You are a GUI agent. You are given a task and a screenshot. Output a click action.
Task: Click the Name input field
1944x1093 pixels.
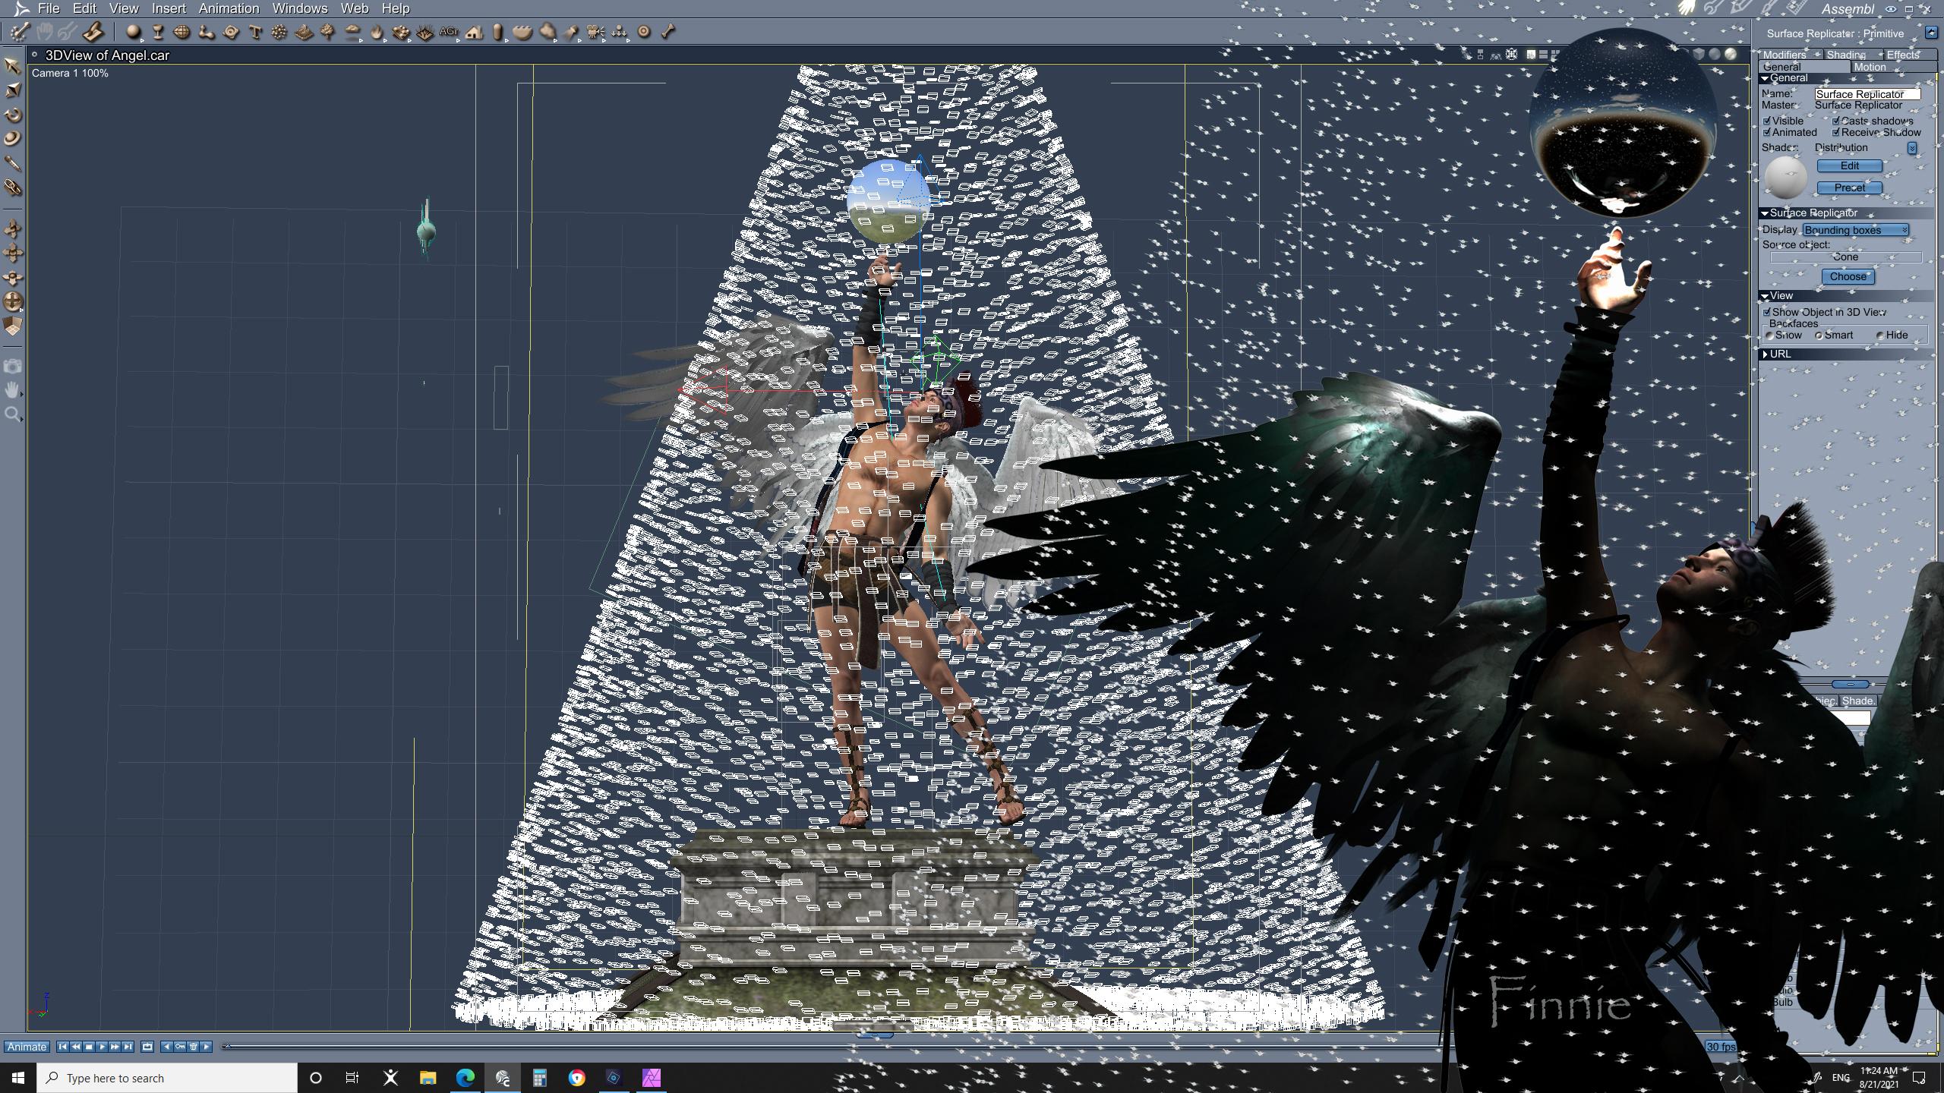tap(1867, 94)
